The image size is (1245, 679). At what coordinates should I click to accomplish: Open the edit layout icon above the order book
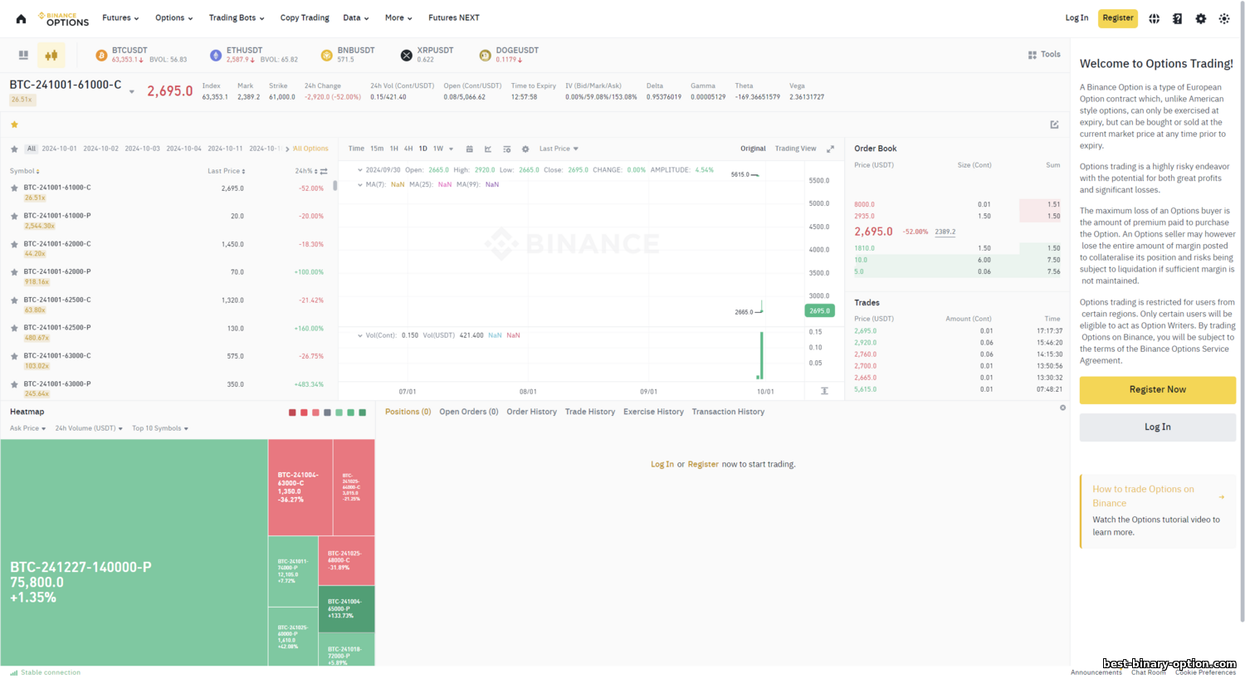1054,125
